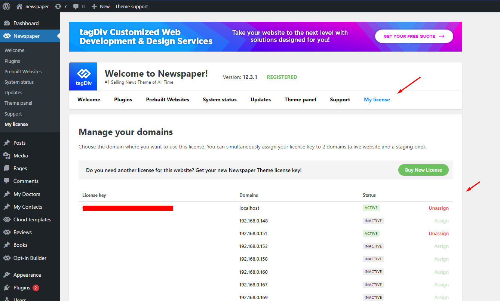
Task: Click the Books pin icon
Action: (7, 245)
